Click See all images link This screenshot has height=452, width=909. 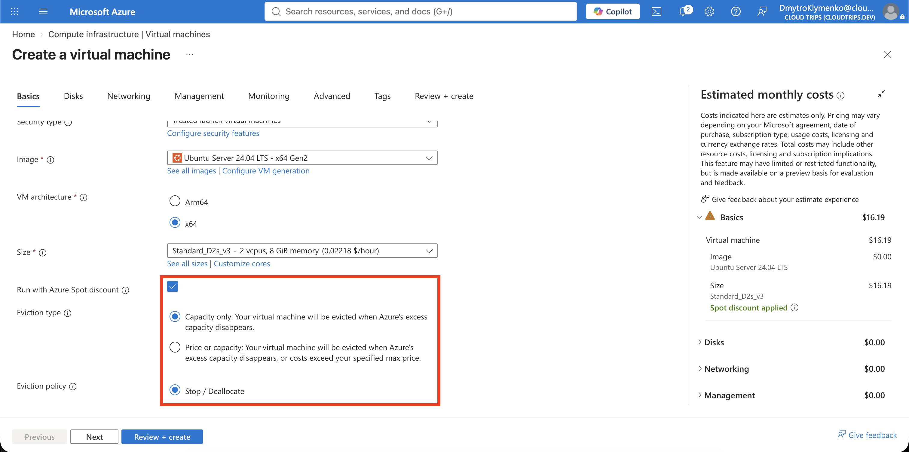coord(191,171)
